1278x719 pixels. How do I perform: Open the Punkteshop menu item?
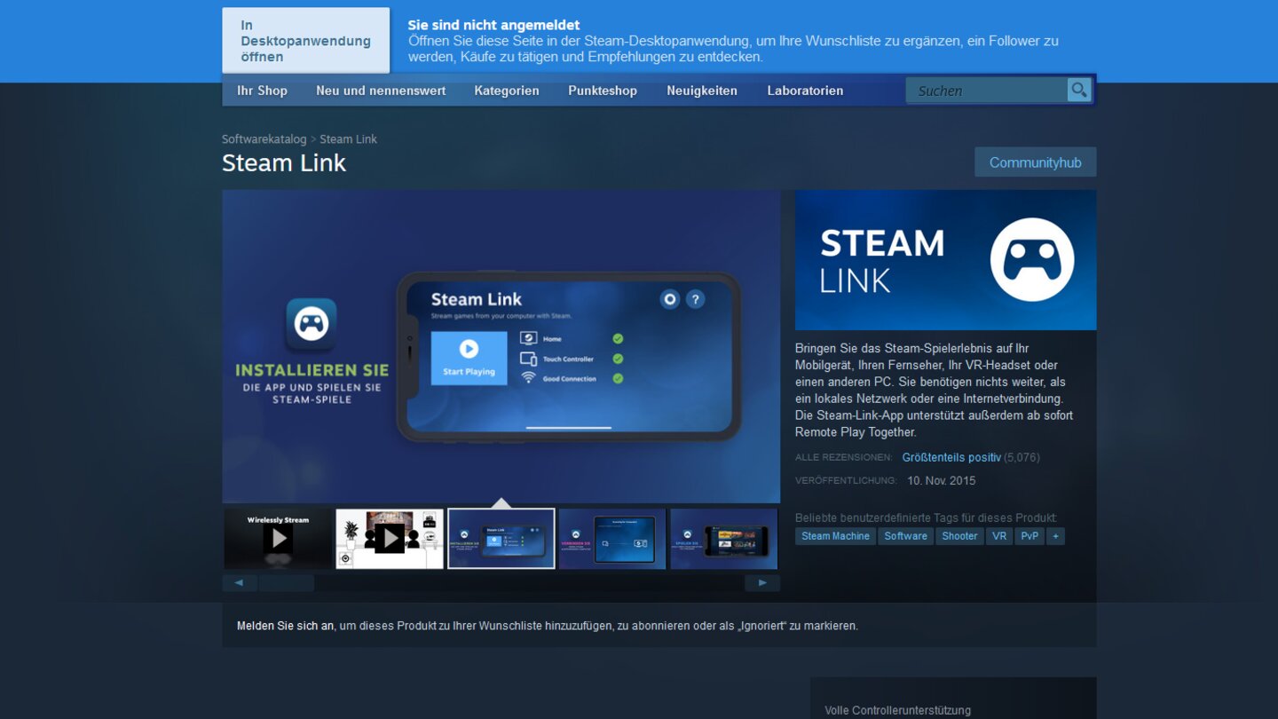pos(603,90)
